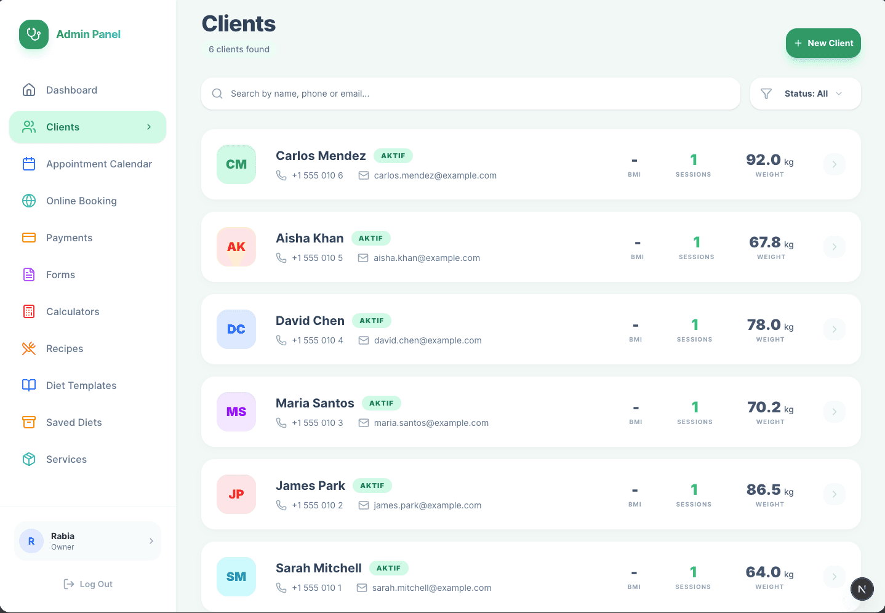Click the Services box icon

29,459
